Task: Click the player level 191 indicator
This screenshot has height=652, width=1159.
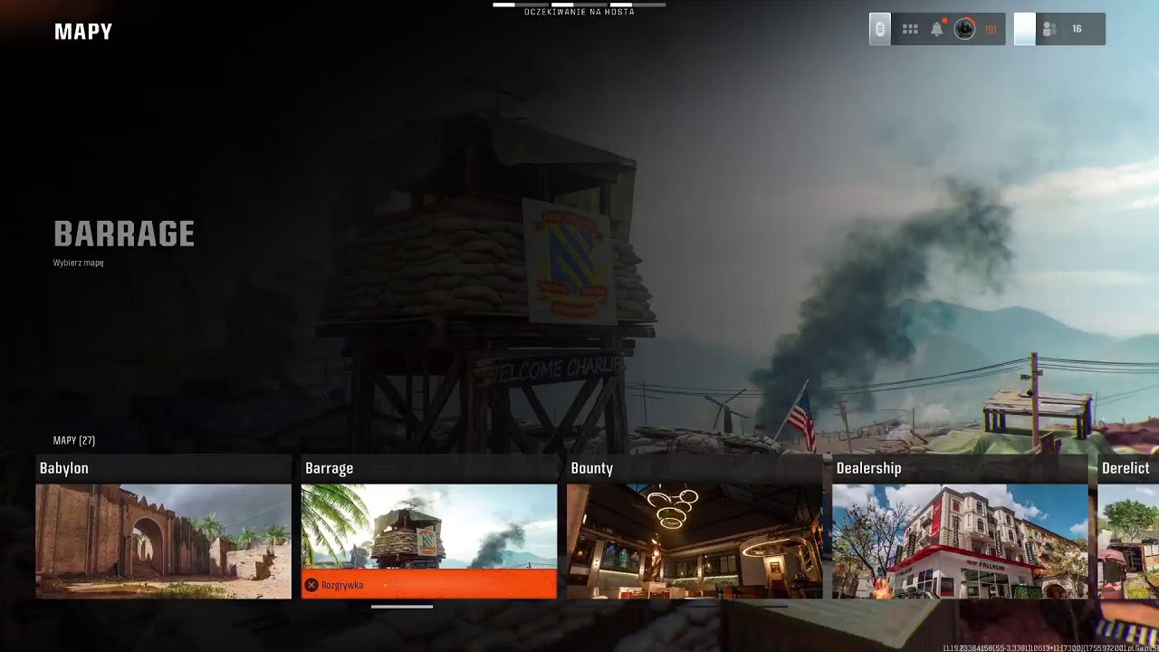Action: [x=991, y=29]
